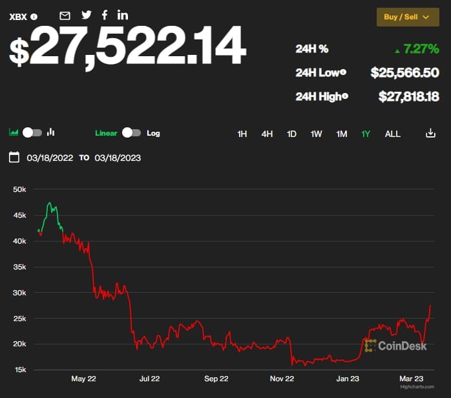
Task: Edit start date 03/18/2022
Action: click(50, 158)
